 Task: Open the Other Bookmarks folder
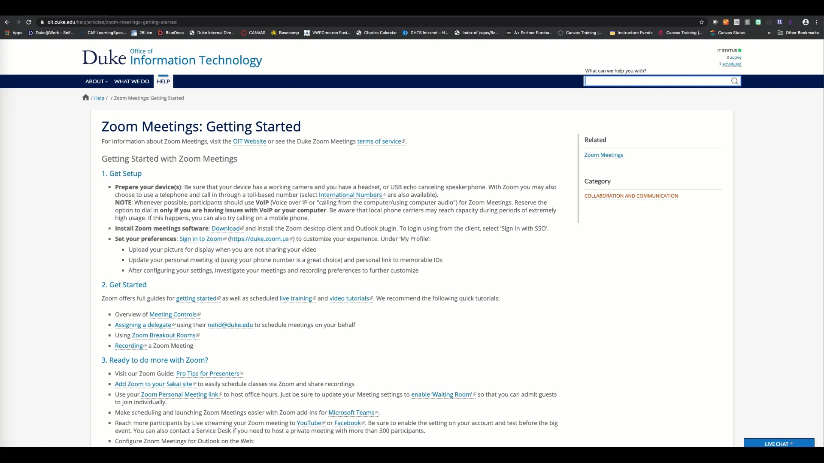click(x=798, y=33)
